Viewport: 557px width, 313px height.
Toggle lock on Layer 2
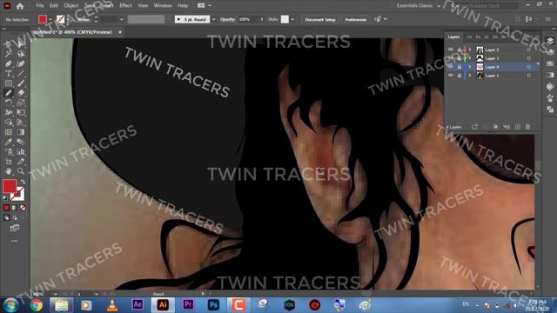(459, 50)
